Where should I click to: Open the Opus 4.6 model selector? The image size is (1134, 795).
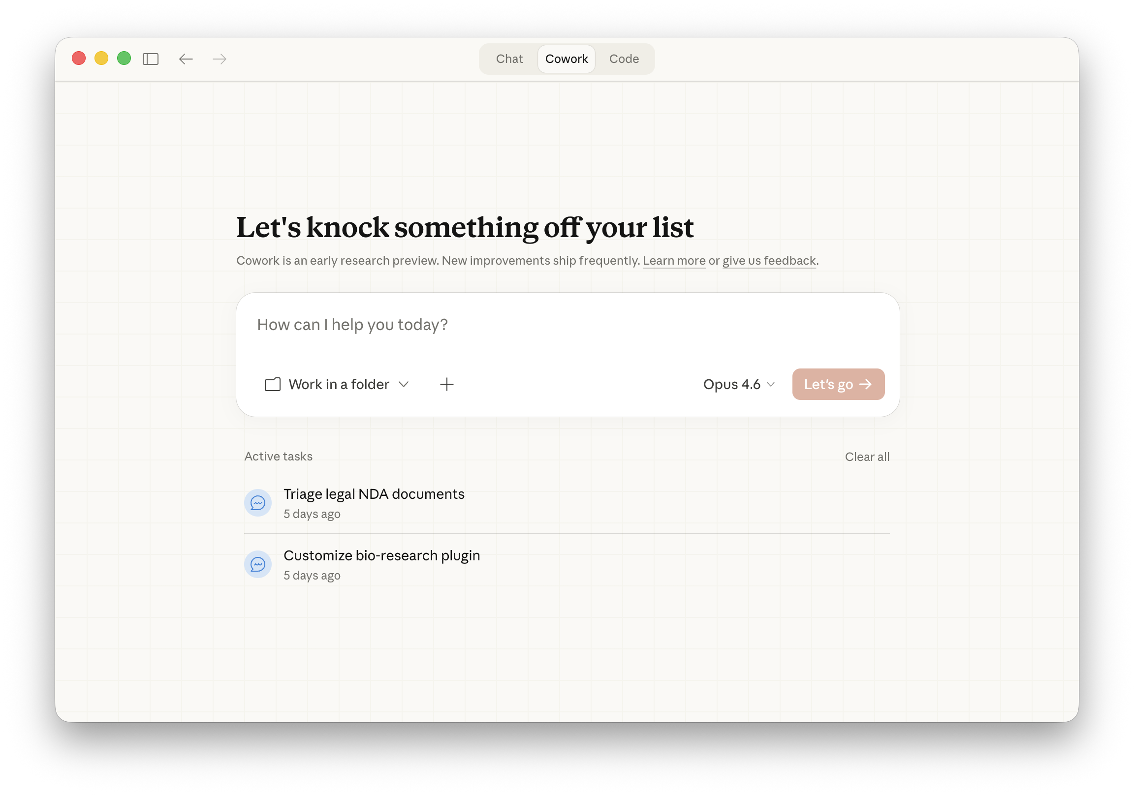732,384
